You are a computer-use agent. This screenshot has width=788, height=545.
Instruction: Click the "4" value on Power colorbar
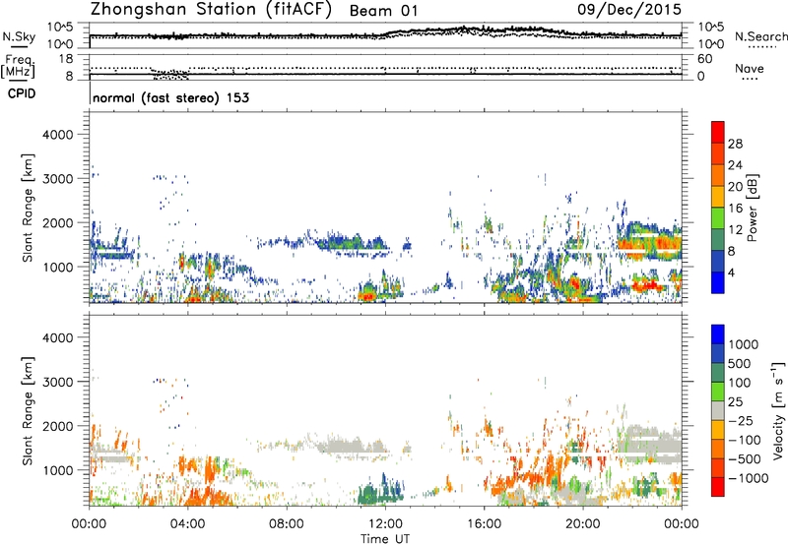click(x=732, y=272)
